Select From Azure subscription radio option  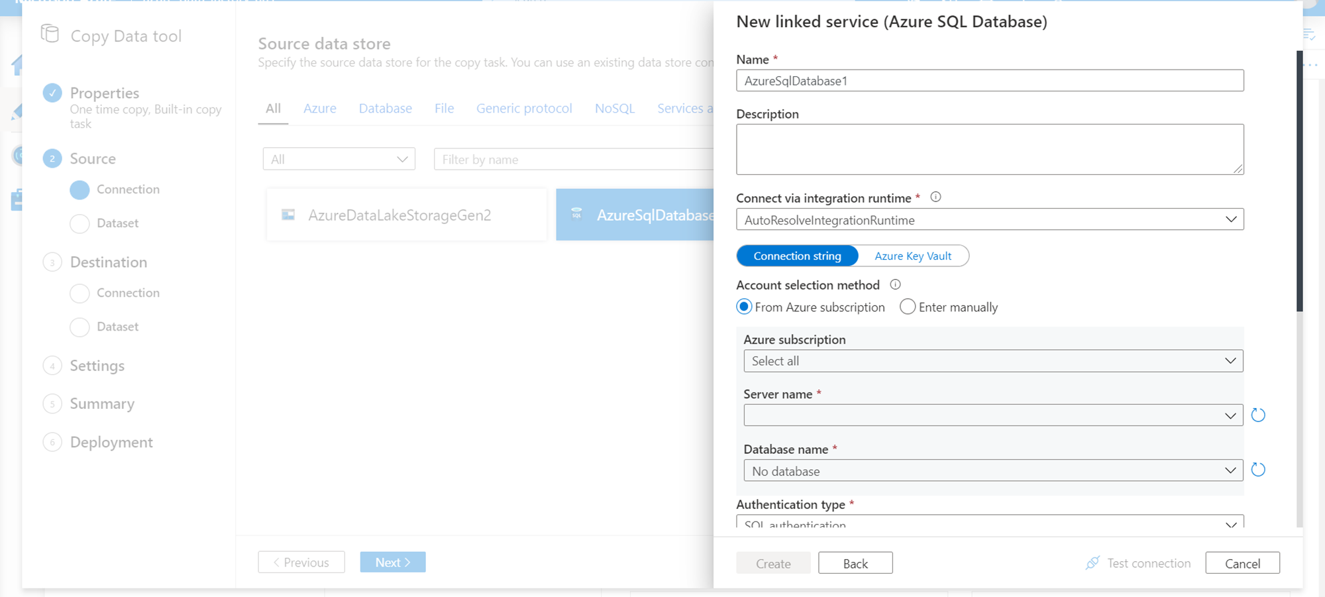pos(744,307)
